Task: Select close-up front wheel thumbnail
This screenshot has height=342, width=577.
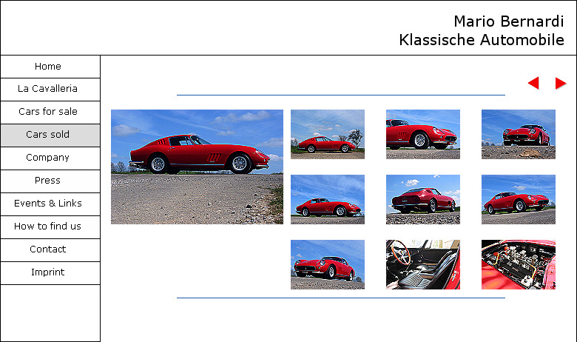Action: pos(423,135)
